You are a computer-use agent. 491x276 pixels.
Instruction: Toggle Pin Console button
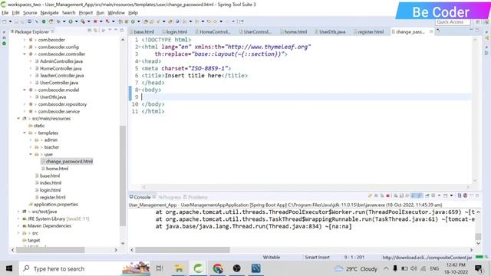click(427, 195)
